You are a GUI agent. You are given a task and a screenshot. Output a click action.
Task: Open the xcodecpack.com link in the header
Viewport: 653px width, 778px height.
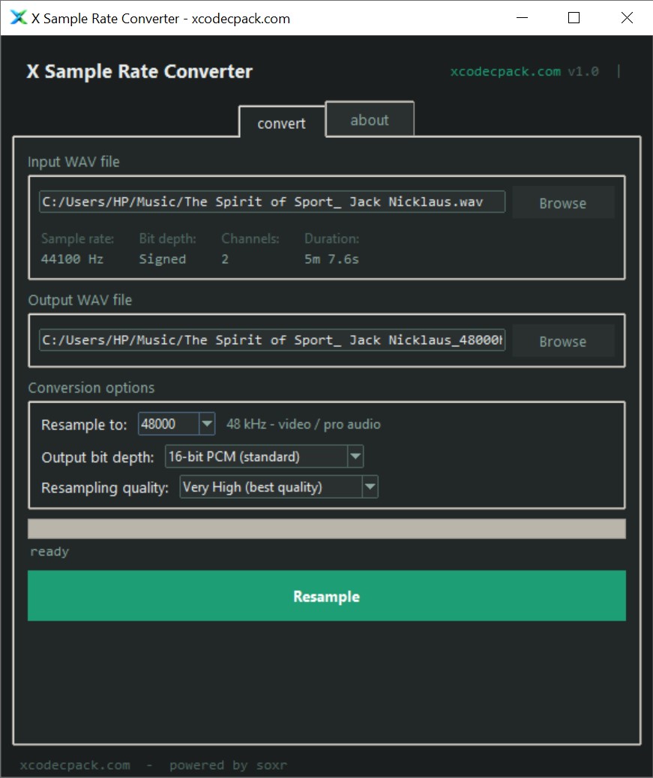tap(505, 72)
